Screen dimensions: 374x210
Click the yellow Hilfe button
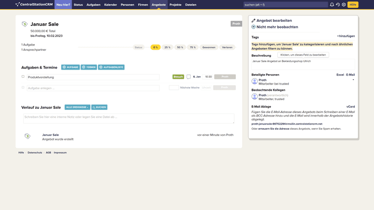click(x=353, y=5)
